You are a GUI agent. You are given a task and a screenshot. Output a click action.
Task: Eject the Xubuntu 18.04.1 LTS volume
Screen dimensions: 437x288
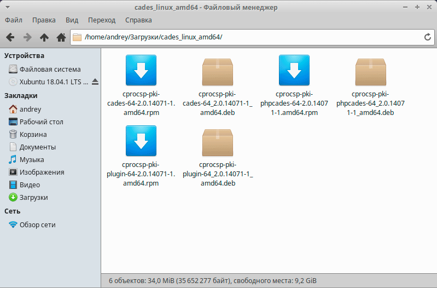(x=95, y=82)
